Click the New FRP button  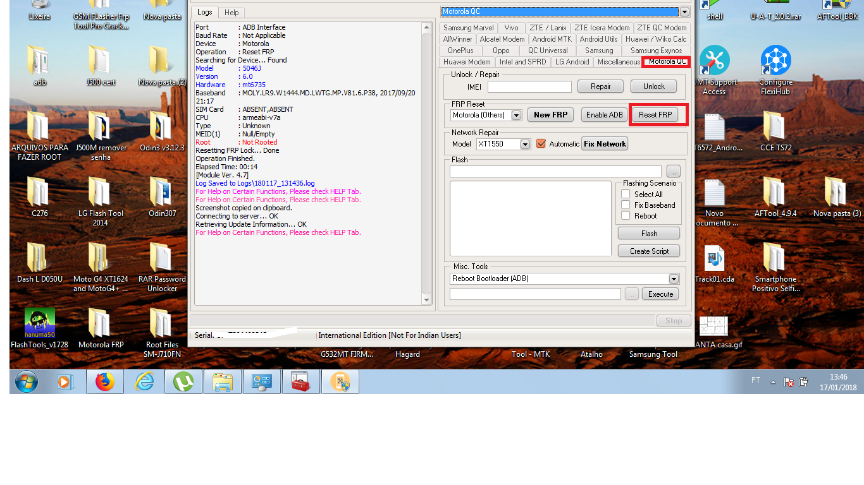(550, 115)
